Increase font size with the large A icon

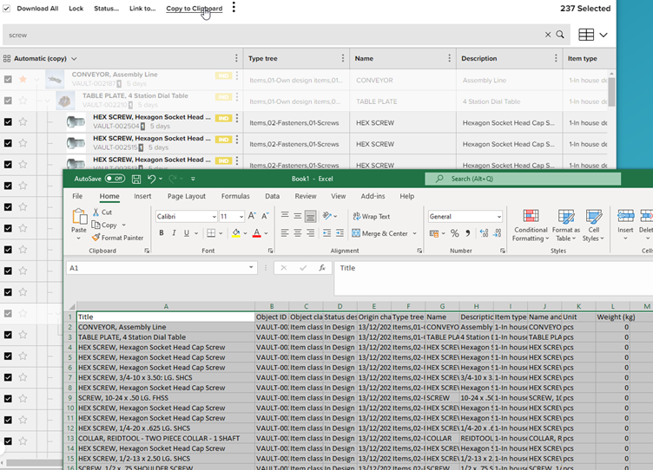point(252,216)
